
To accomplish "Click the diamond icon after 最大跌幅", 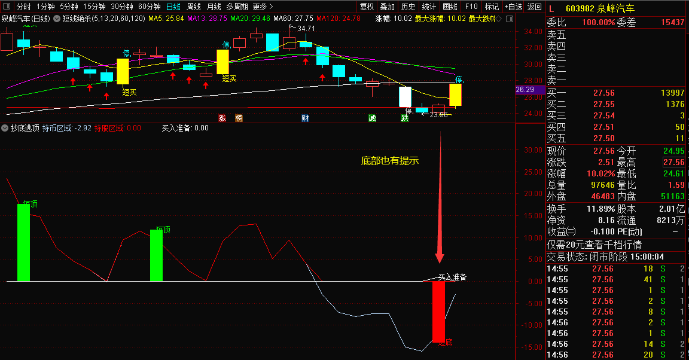I will tap(499, 19).
